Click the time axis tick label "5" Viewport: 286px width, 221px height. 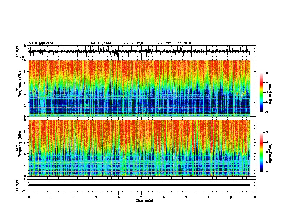[x=141, y=197]
